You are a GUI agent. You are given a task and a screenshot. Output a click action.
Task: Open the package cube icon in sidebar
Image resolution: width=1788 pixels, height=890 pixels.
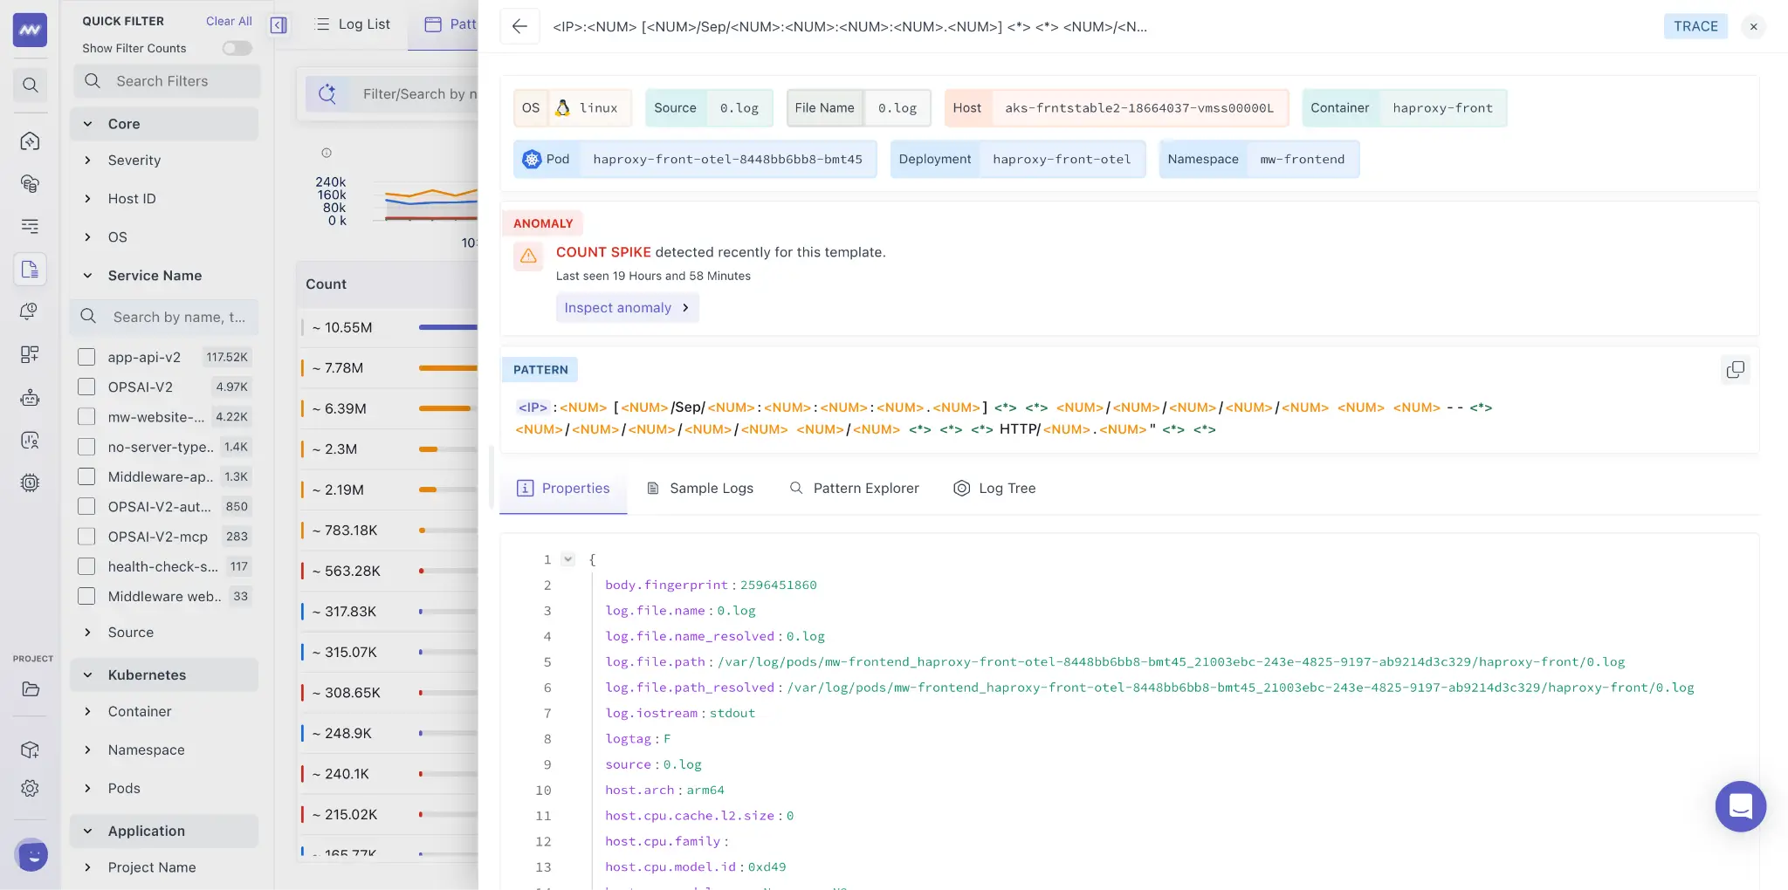(30, 750)
